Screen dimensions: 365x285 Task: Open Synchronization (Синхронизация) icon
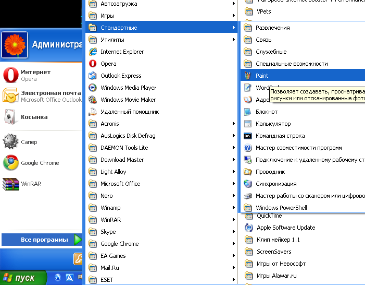(x=248, y=184)
